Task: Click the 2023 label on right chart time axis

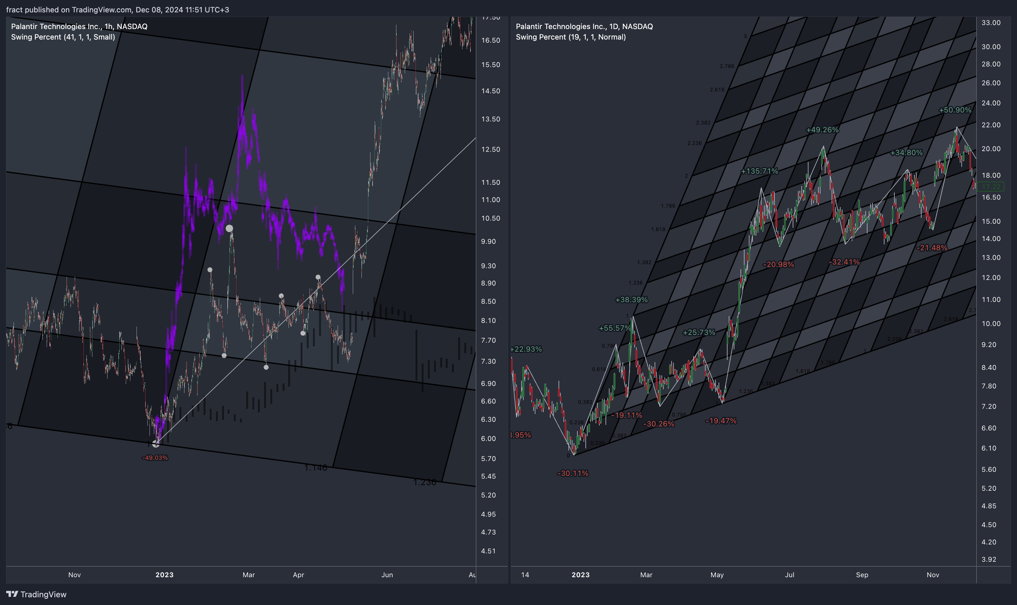Action: click(x=580, y=575)
